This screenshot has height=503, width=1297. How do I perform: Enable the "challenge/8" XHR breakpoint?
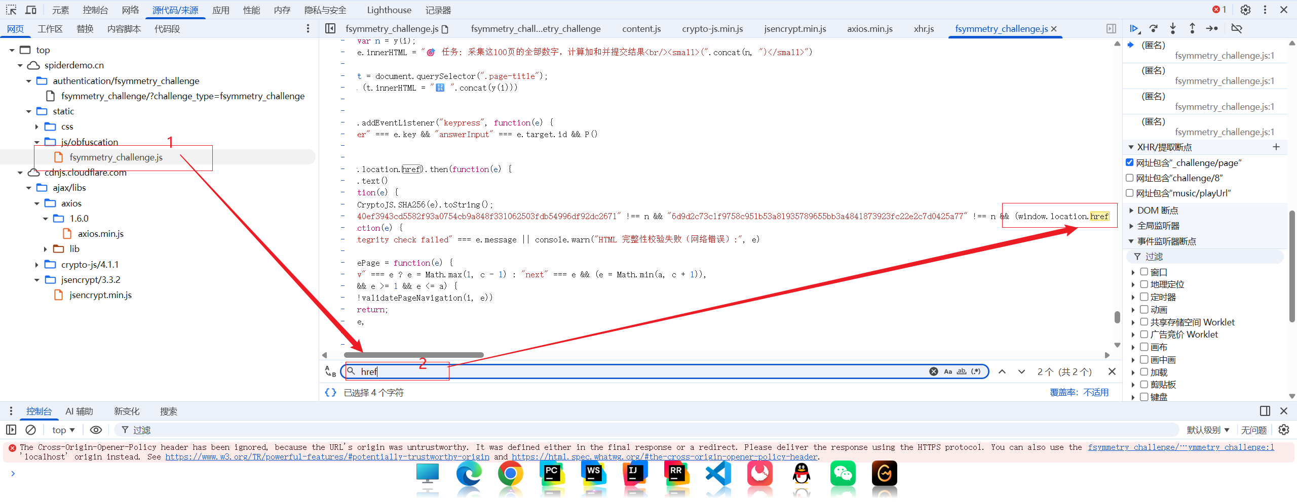1129,178
